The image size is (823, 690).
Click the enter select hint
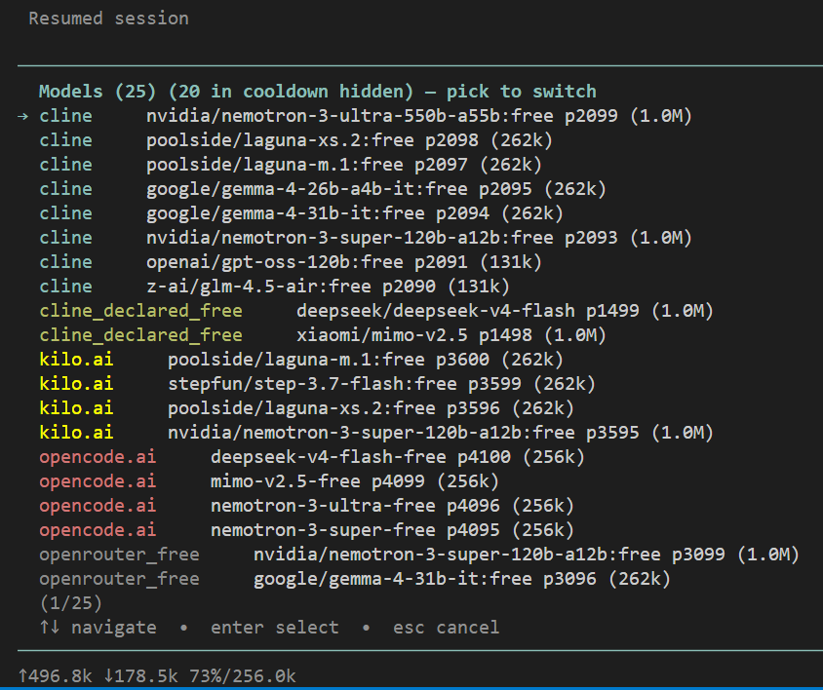point(275,628)
